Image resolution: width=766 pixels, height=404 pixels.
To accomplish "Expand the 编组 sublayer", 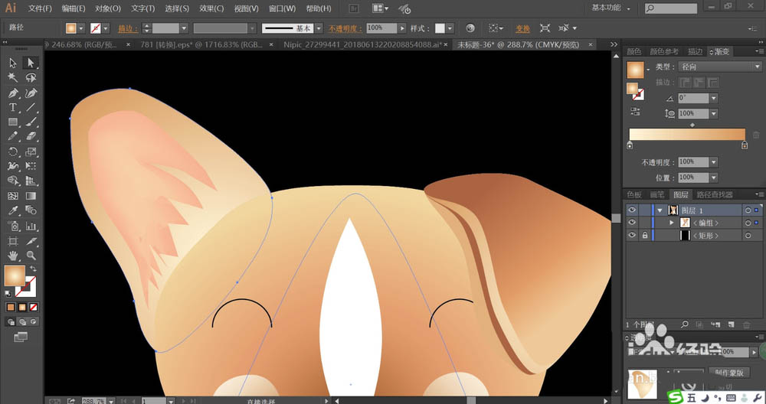I will point(672,223).
